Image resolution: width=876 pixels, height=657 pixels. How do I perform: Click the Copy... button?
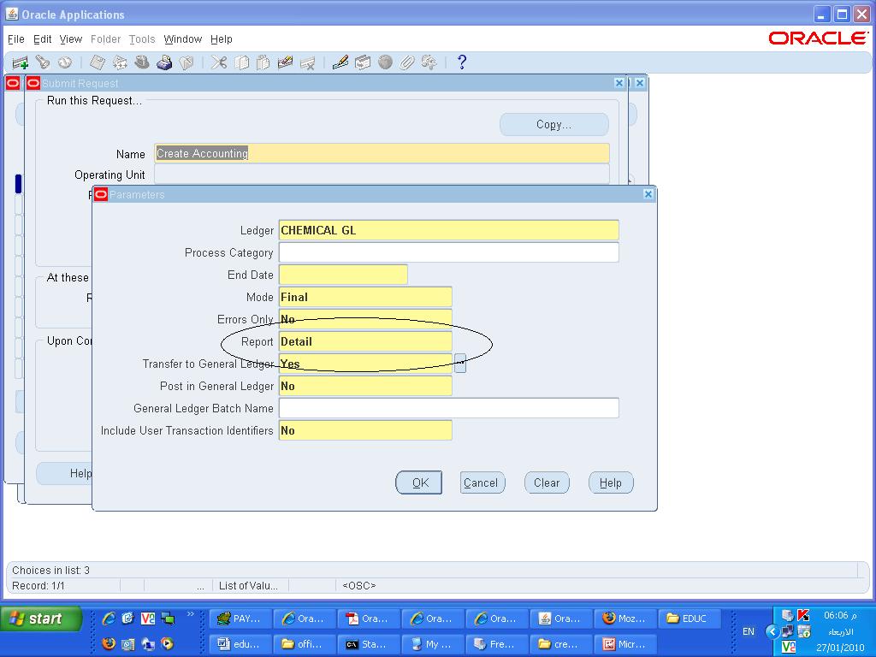coord(553,125)
